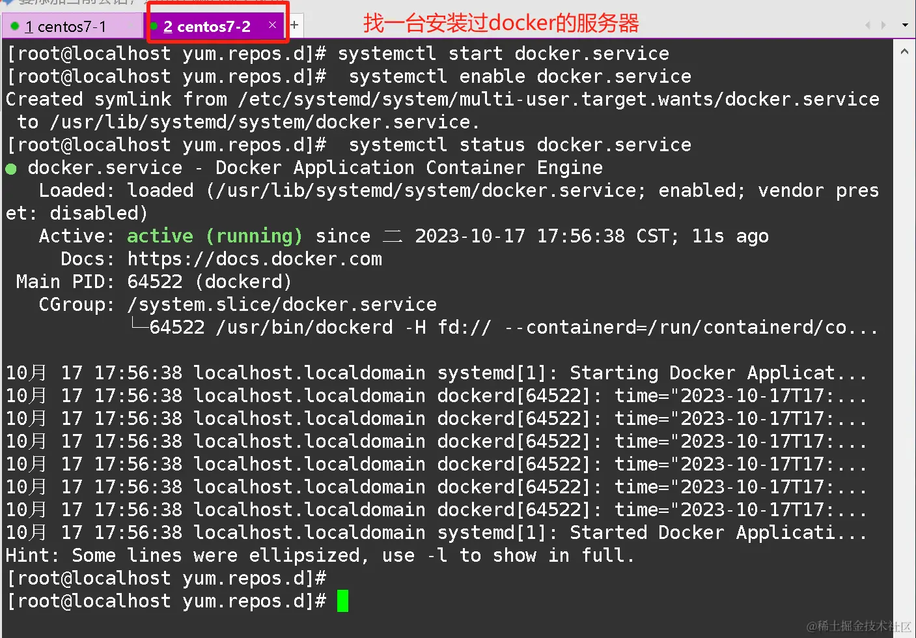The height and width of the screenshot is (638, 916).
Task: Close the centos7-2 tab
Action: [272, 25]
